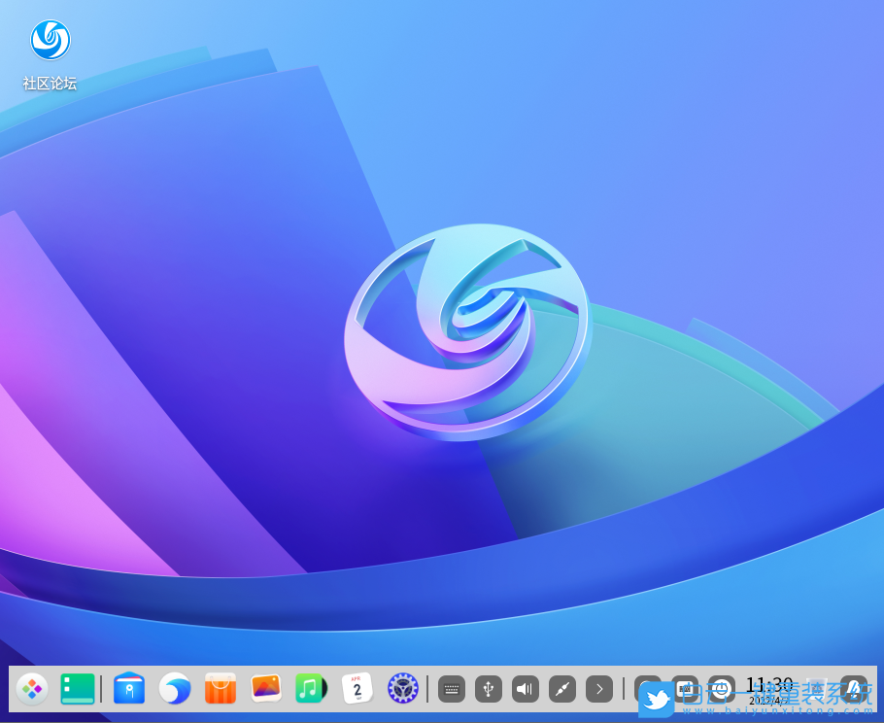
Task: Open the Deepin App Store
Action: [219, 689]
